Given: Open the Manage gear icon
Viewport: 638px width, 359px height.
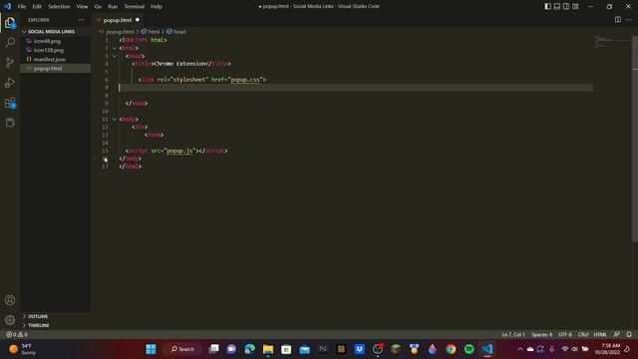Looking at the screenshot, I should [10, 320].
